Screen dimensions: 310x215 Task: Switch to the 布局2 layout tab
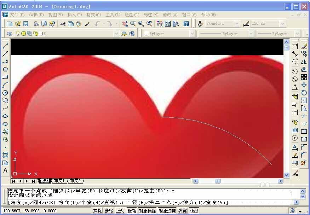(x=75, y=181)
